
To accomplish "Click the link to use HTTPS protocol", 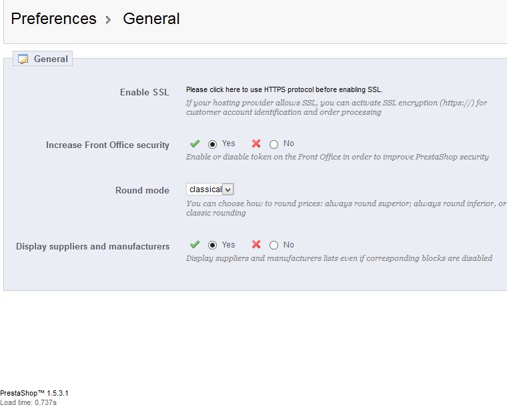I will (x=284, y=89).
